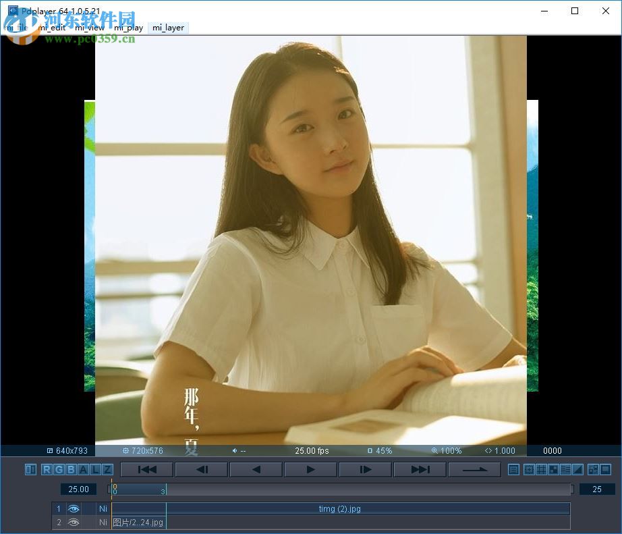
Task: Show the luminance channel view
Action: click(x=95, y=469)
